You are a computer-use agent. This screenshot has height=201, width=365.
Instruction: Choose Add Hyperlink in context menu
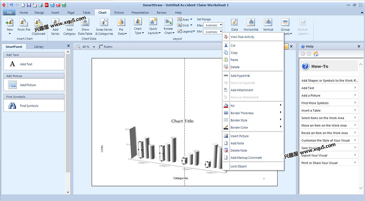click(x=253, y=76)
